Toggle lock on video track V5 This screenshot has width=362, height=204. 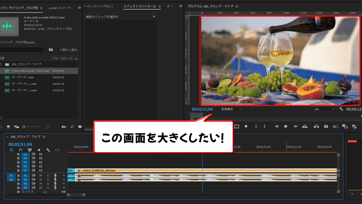pos(18,154)
